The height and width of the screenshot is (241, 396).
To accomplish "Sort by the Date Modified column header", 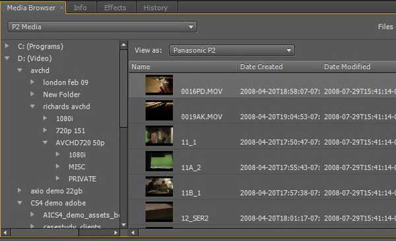I will click(358, 67).
